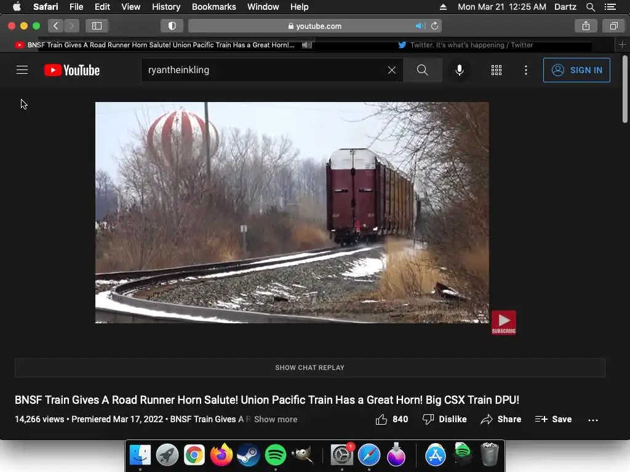Viewport: 630px width, 472px height.
Task: Open the purple potion app in Dock
Action: pyautogui.click(x=396, y=455)
